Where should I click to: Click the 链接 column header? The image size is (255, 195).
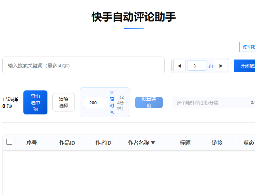pos(217,143)
